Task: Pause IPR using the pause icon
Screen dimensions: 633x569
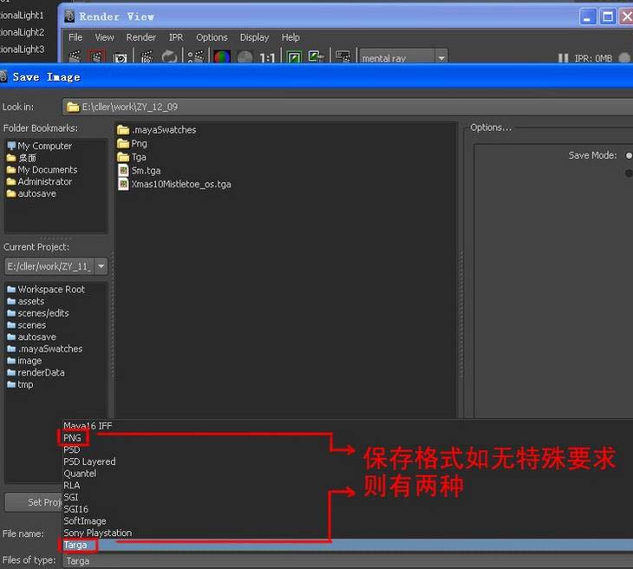Action: [563, 58]
